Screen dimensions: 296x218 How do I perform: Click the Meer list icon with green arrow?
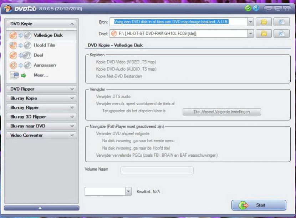point(18,75)
